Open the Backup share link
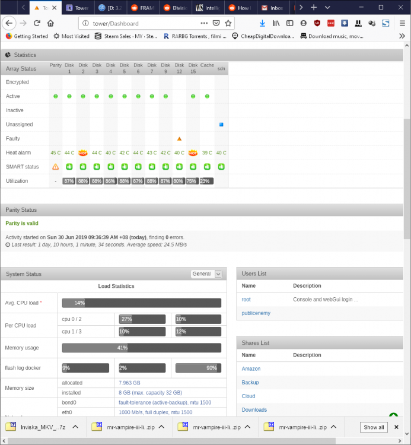This screenshot has width=411, height=445. click(x=250, y=382)
